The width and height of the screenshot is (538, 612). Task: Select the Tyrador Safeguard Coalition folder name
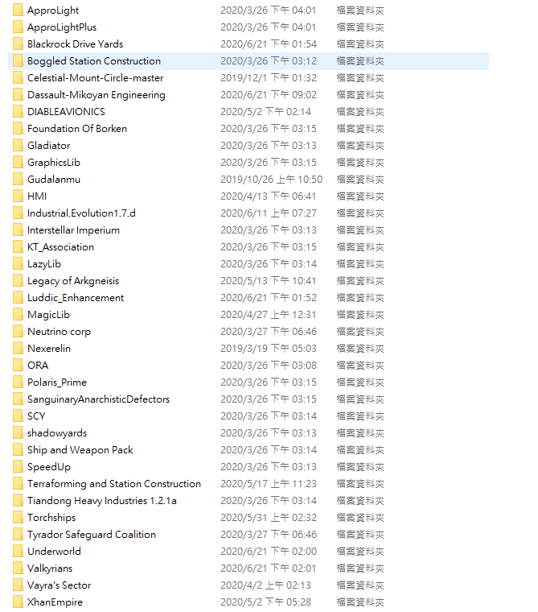point(91,535)
